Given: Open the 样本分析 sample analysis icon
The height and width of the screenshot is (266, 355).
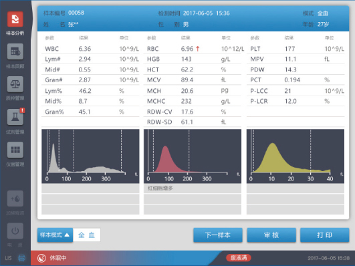Looking at the screenshot, I should pos(15,19).
